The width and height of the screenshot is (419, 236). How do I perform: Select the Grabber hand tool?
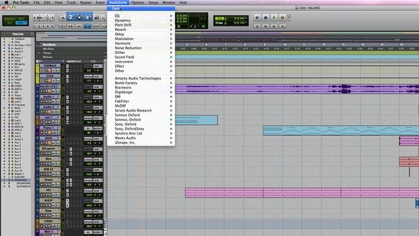click(x=88, y=18)
